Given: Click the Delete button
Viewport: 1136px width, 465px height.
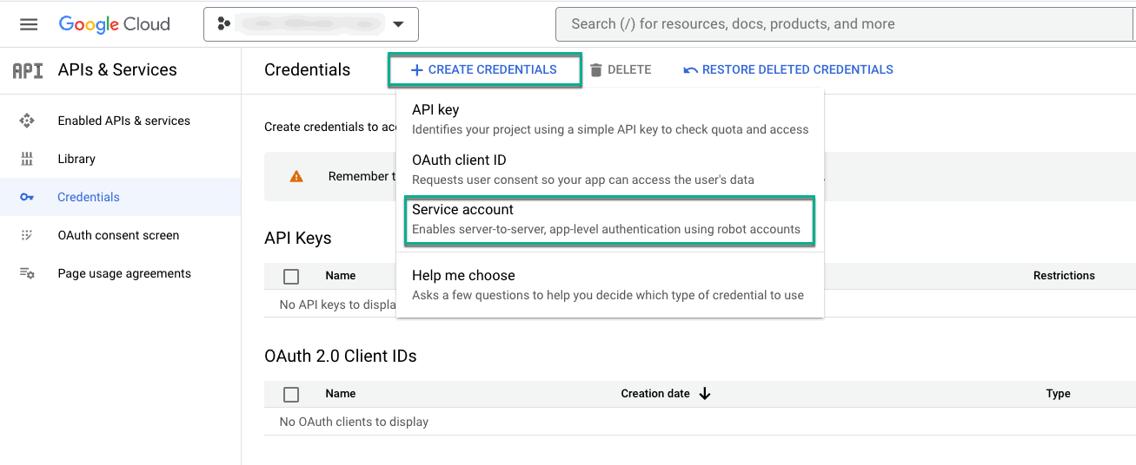Looking at the screenshot, I should (x=620, y=70).
